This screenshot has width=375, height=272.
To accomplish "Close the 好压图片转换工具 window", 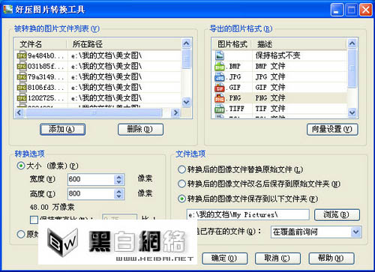I will coord(366,10).
